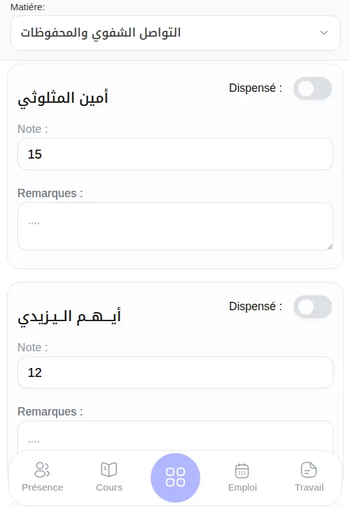Click the student name أمين المثلوثي
The height and width of the screenshot is (508, 349).
point(63,98)
